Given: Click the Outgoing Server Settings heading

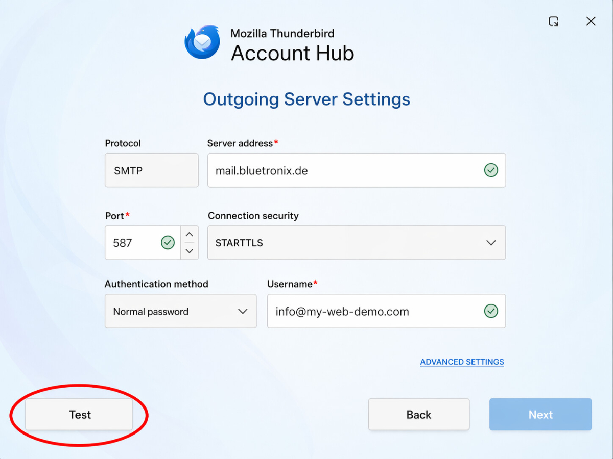Looking at the screenshot, I should click(x=306, y=99).
